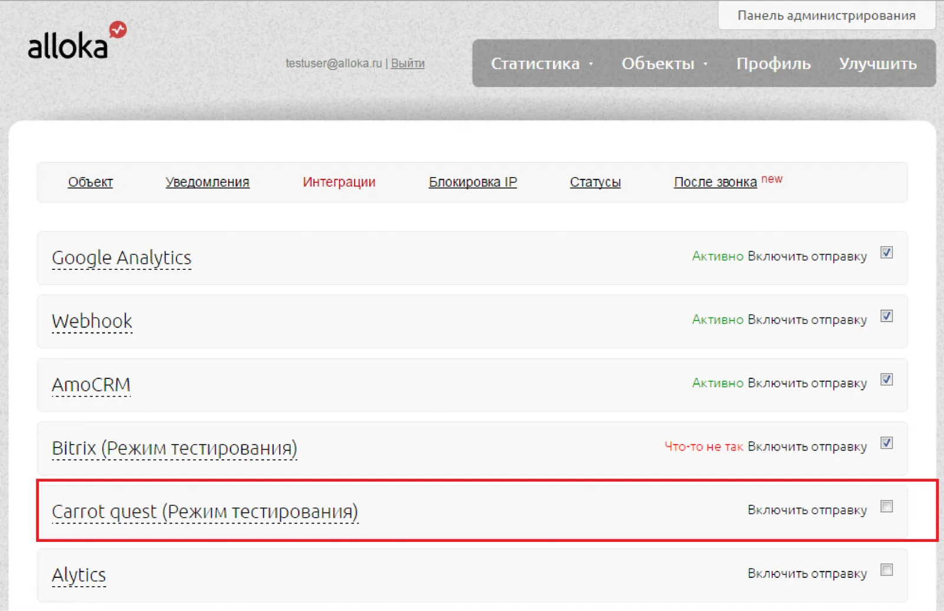Open the Панель администрирования button

click(x=826, y=15)
